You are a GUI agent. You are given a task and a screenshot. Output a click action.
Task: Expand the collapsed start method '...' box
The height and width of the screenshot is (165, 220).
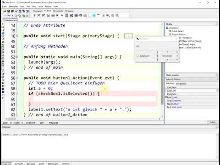(128, 36)
